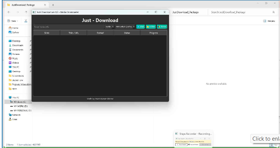
Task: Open the Videos folder in sidebar
Action: tap(15, 63)
